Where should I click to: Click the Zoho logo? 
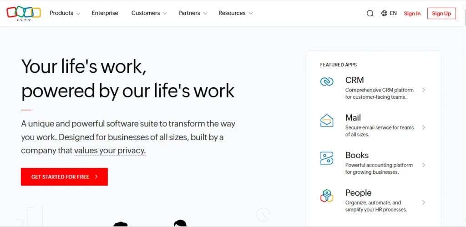click(x=24, y=13)
